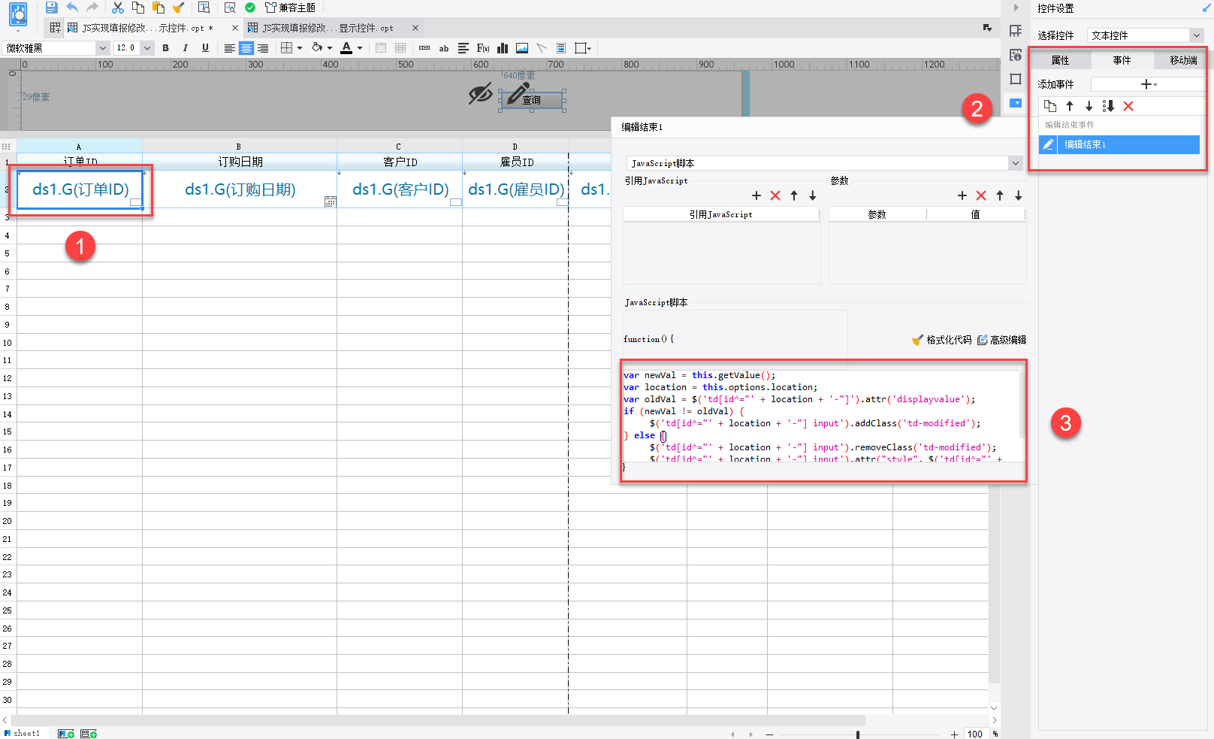Close the second 显示控件.cpt tab
The height and width of the screenshot is (739, 1214).
(x=415, y=28)
